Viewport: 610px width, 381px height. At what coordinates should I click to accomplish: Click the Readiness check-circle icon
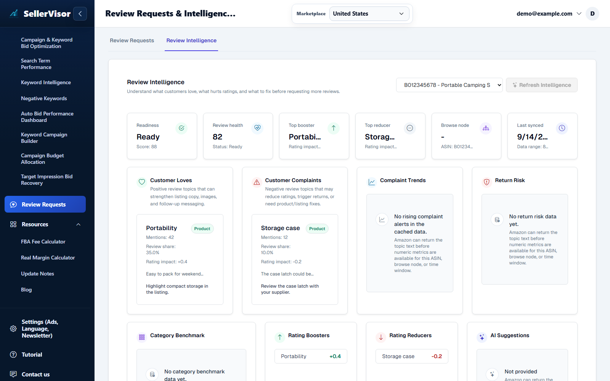(181, 128)
